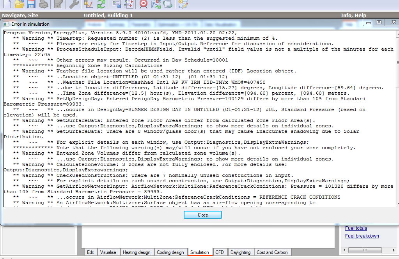Open an existing file with the folder icon
The width and height of the screenshot is (399, 259).
[x=20, y=4]
